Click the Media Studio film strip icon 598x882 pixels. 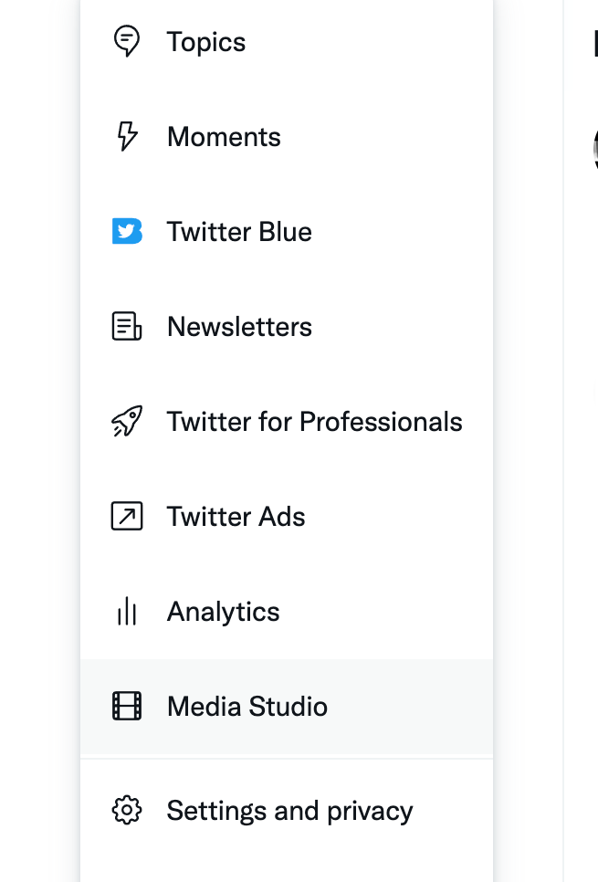click(127, 706)
